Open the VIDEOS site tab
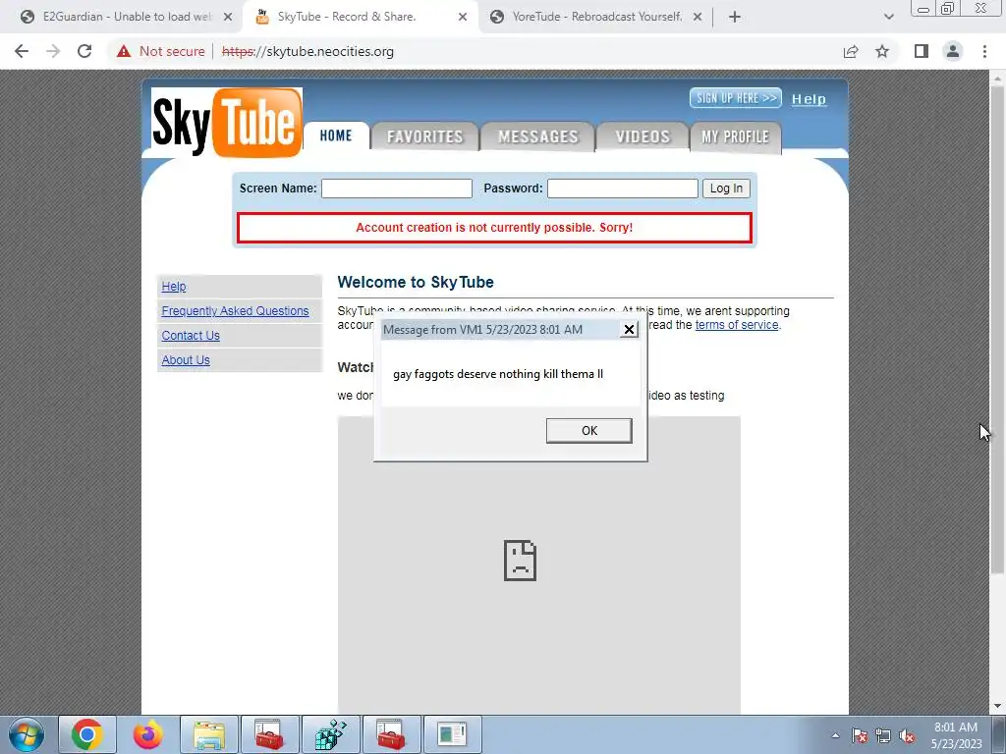The image size is (1006, 754). pos(643,136)
